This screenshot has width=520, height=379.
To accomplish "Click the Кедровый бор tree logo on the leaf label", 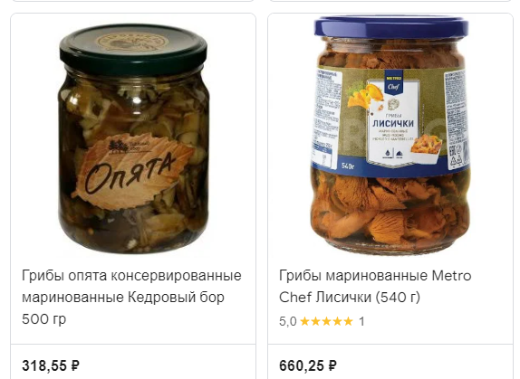I will click(116, 147).
